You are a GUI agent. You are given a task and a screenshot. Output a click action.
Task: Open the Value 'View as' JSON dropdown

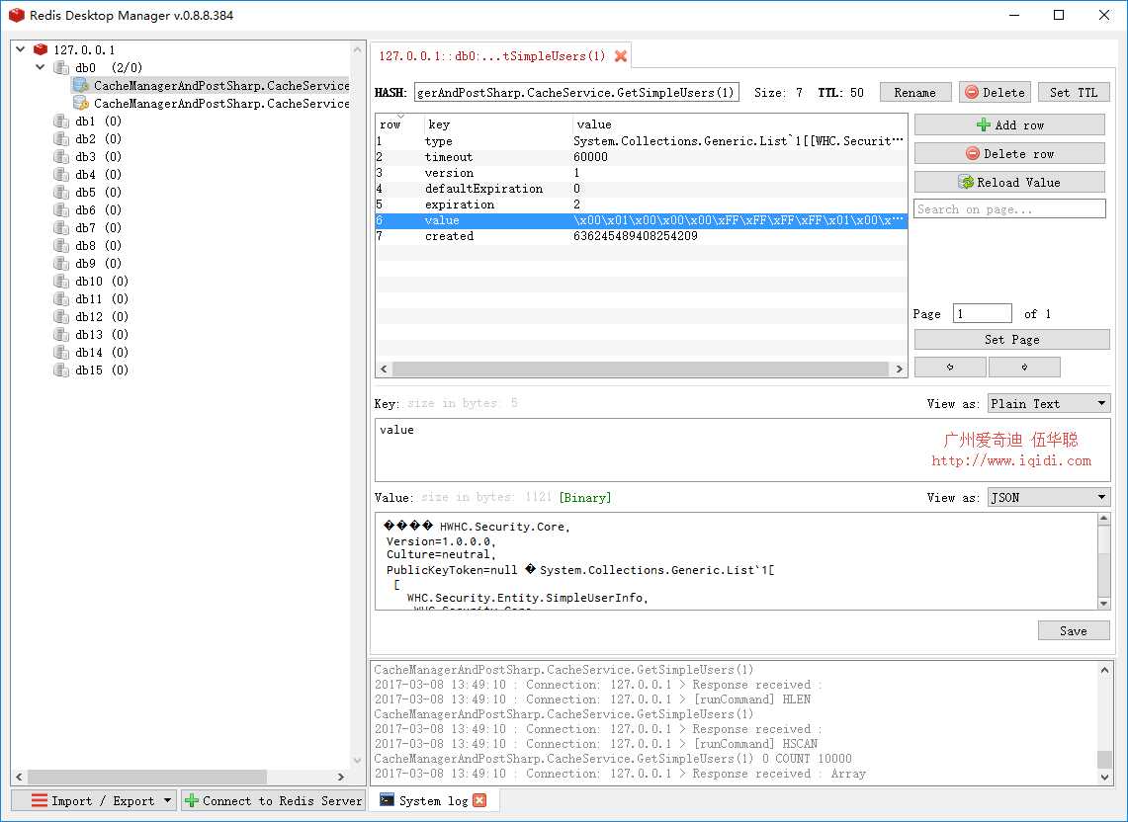1049,497
